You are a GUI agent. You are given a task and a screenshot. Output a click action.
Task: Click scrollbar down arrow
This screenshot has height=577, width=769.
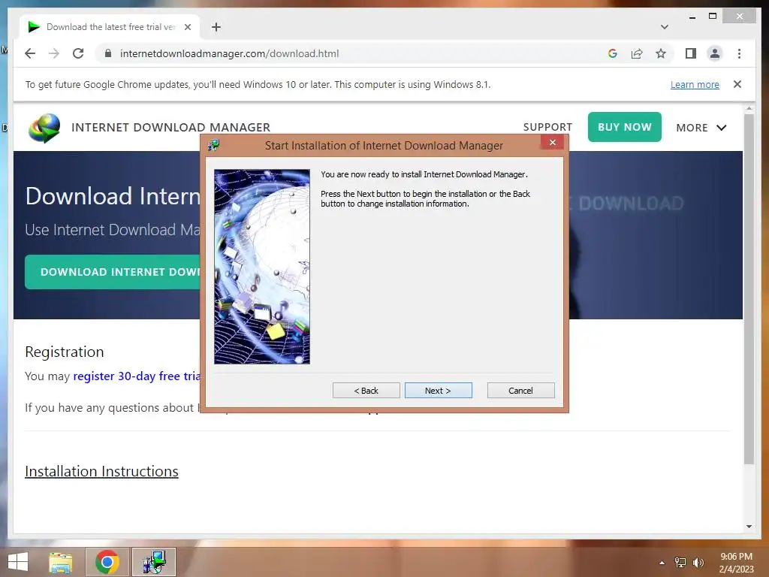tap(749, 527)
